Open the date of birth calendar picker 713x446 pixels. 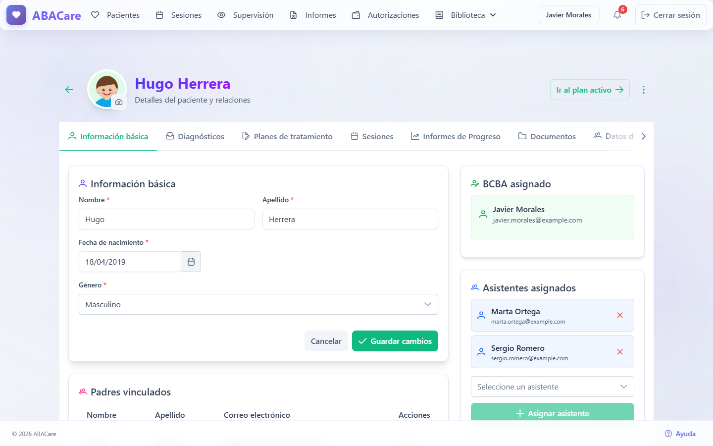tap(191, 262)
